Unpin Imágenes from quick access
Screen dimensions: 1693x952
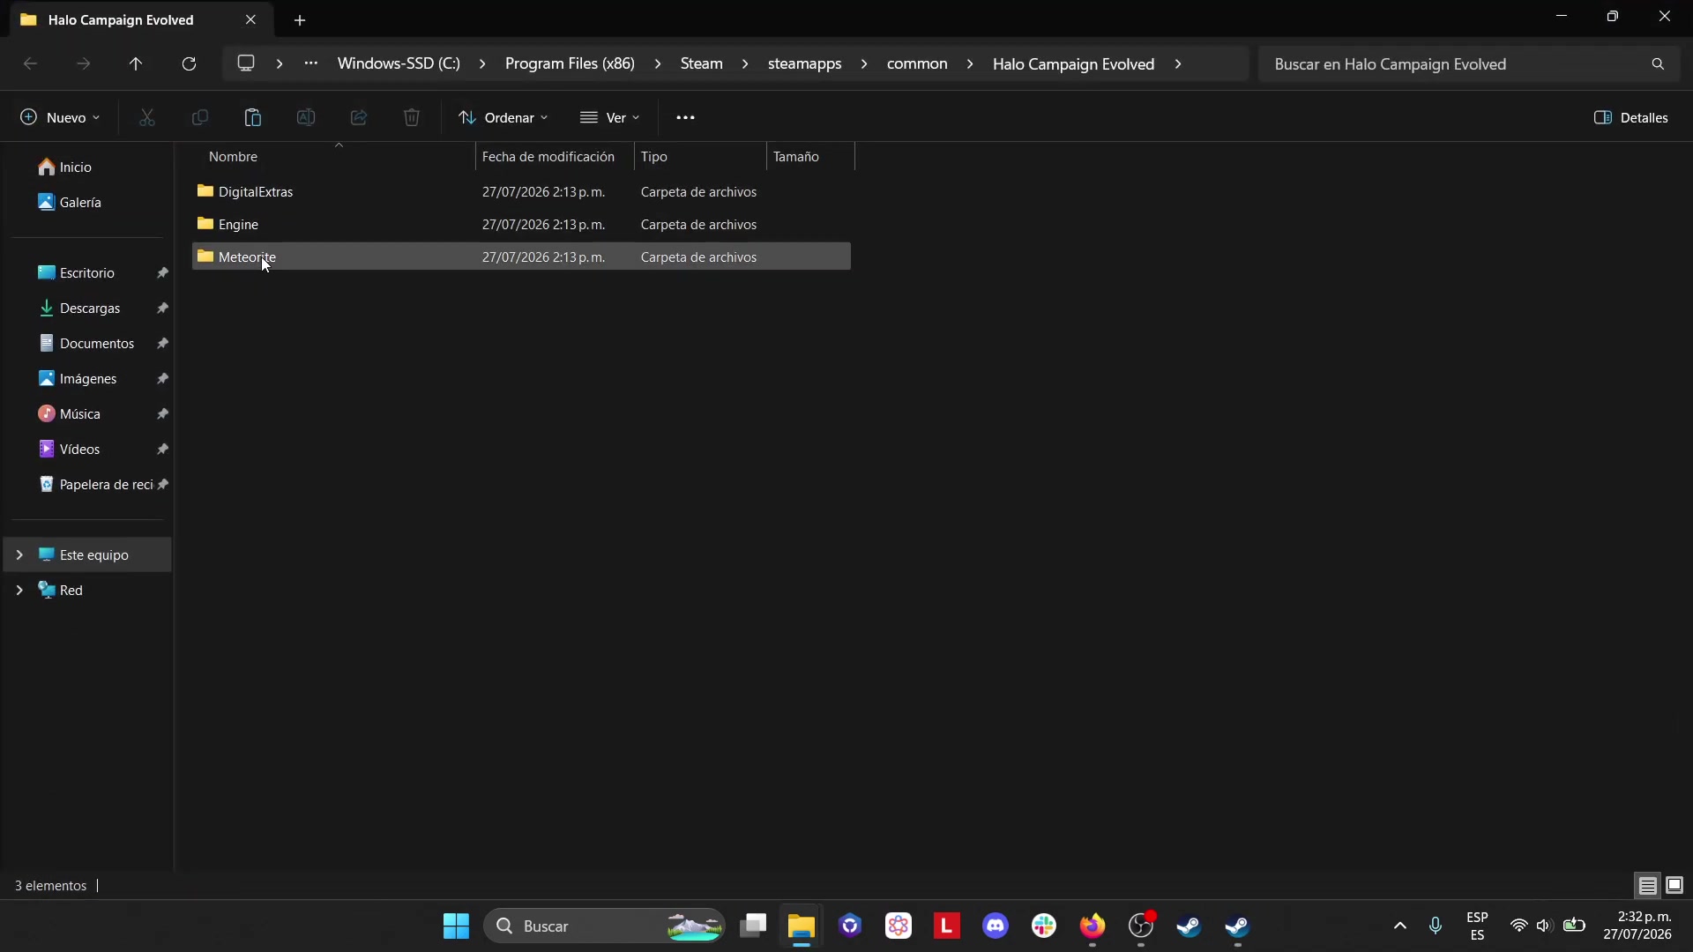coord(163,379)
